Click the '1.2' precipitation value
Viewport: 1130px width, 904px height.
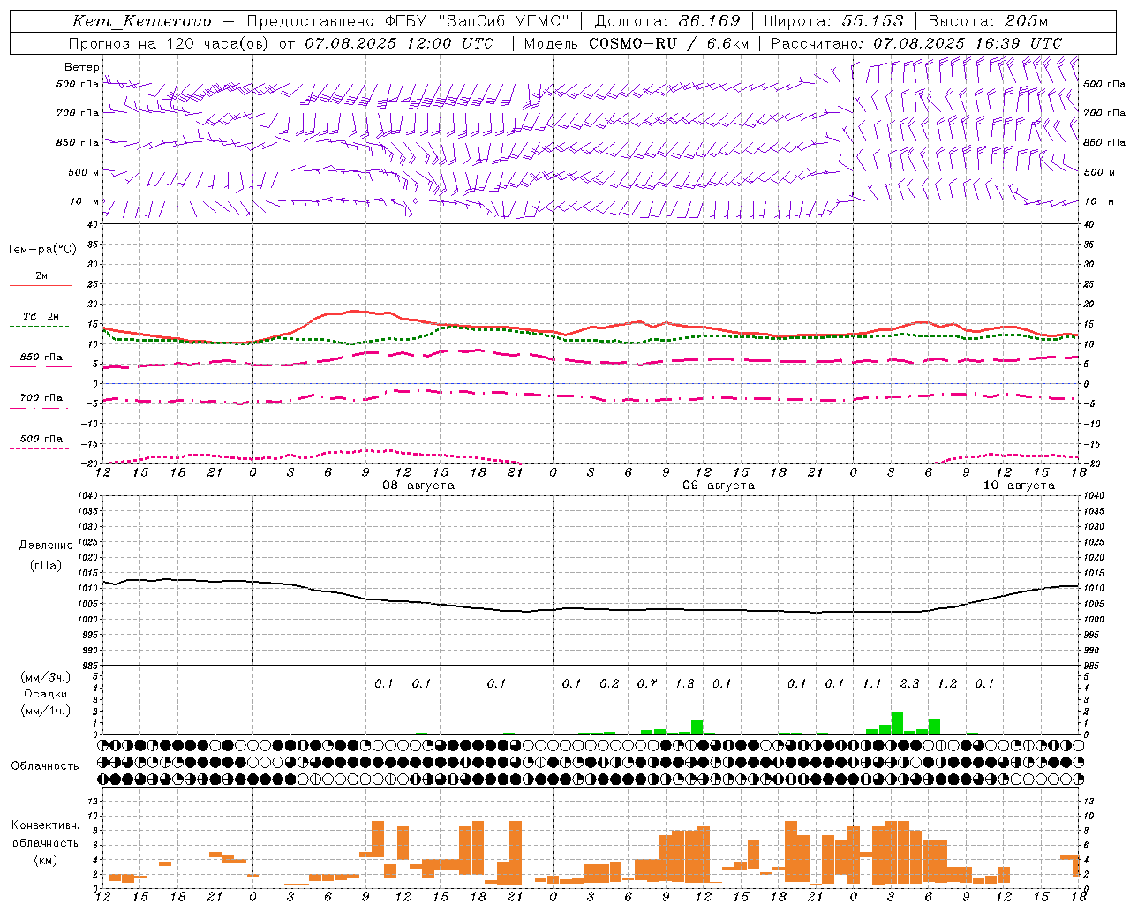pyautogui.click(x=947, y=683)
